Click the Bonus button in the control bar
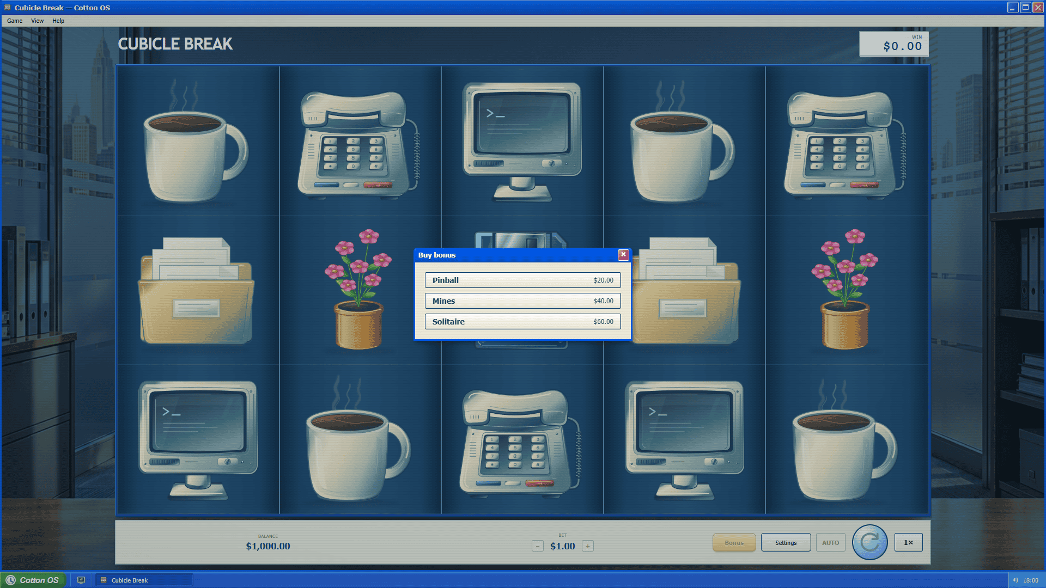 tap(734, 543)
